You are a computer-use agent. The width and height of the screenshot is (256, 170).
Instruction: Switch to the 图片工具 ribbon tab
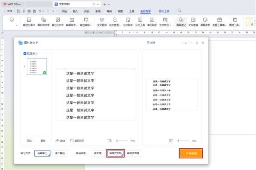(x=164, y=11)
